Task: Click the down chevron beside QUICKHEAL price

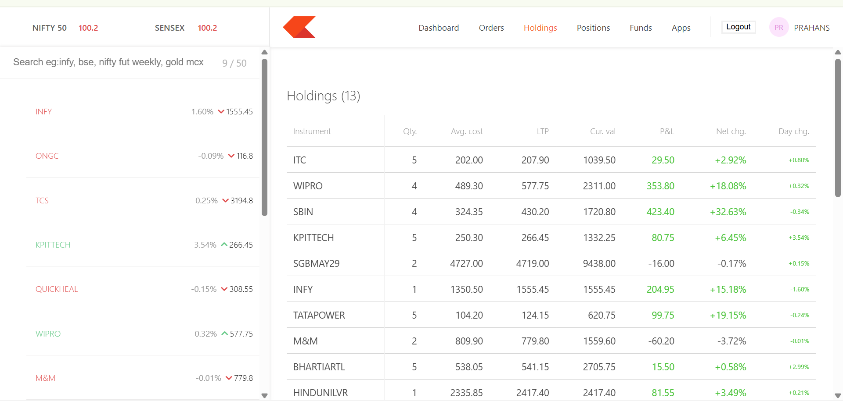Action: [224, 289]
